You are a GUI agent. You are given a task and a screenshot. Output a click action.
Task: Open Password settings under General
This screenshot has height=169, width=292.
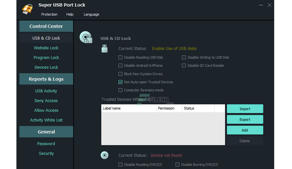(46, 144)
